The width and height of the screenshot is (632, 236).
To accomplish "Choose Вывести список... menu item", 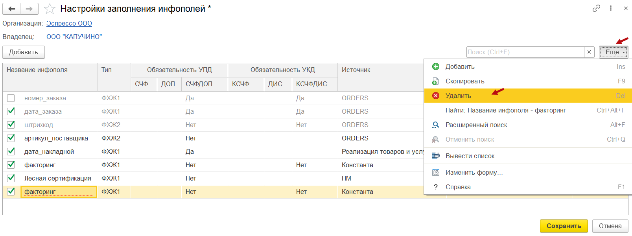I will click(x=528, y=156).
